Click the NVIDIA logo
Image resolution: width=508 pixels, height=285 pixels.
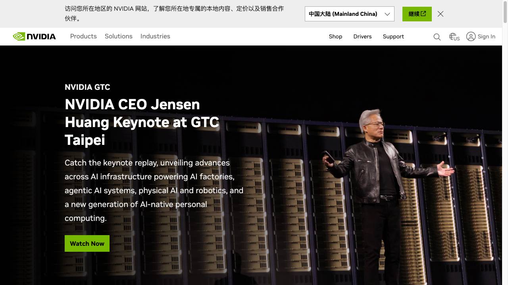(34, 36)
